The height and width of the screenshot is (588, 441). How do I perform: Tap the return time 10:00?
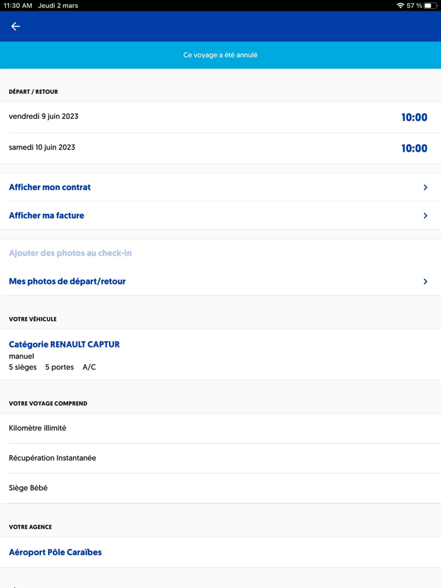pyautogui.click(x=414, y=149)
